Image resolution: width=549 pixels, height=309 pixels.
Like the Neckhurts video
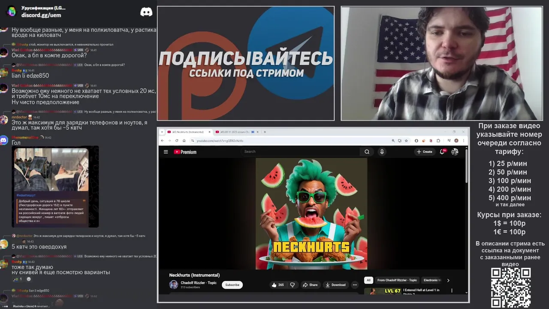278,285
